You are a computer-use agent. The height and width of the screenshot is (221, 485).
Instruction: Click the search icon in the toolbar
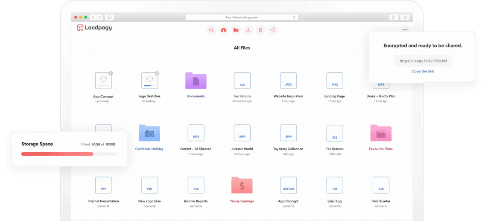pos(211,30)
